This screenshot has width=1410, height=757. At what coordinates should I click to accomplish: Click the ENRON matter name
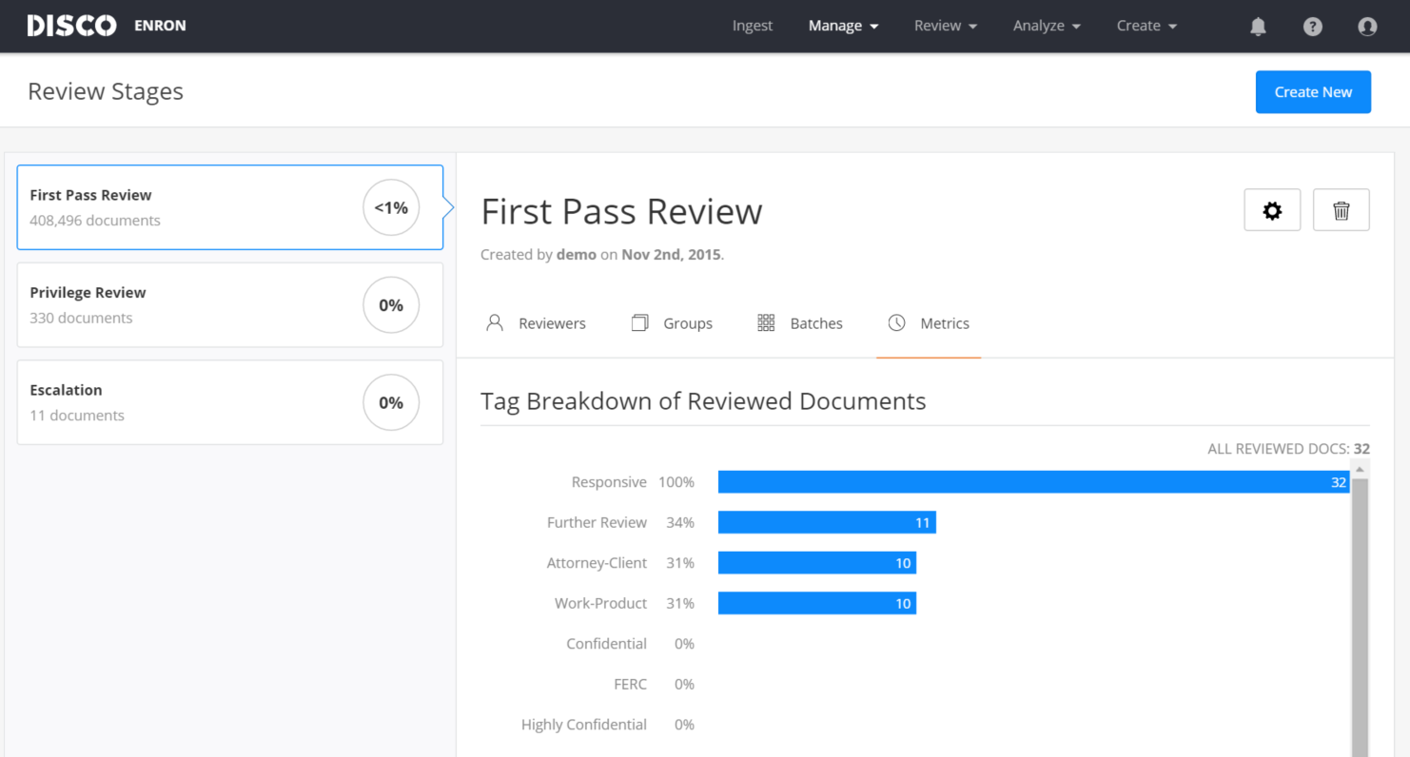161,26
